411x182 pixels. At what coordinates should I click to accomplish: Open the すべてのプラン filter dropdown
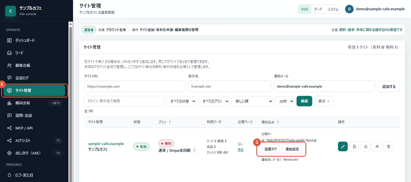click(x=214, y=101)
